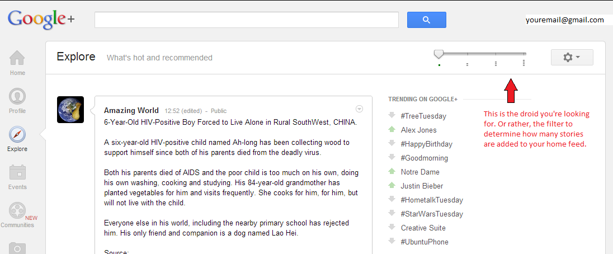The height and width of the screenshot is (254, 613).
Task: Click the Explore page heading
Action: pos(76,57)
